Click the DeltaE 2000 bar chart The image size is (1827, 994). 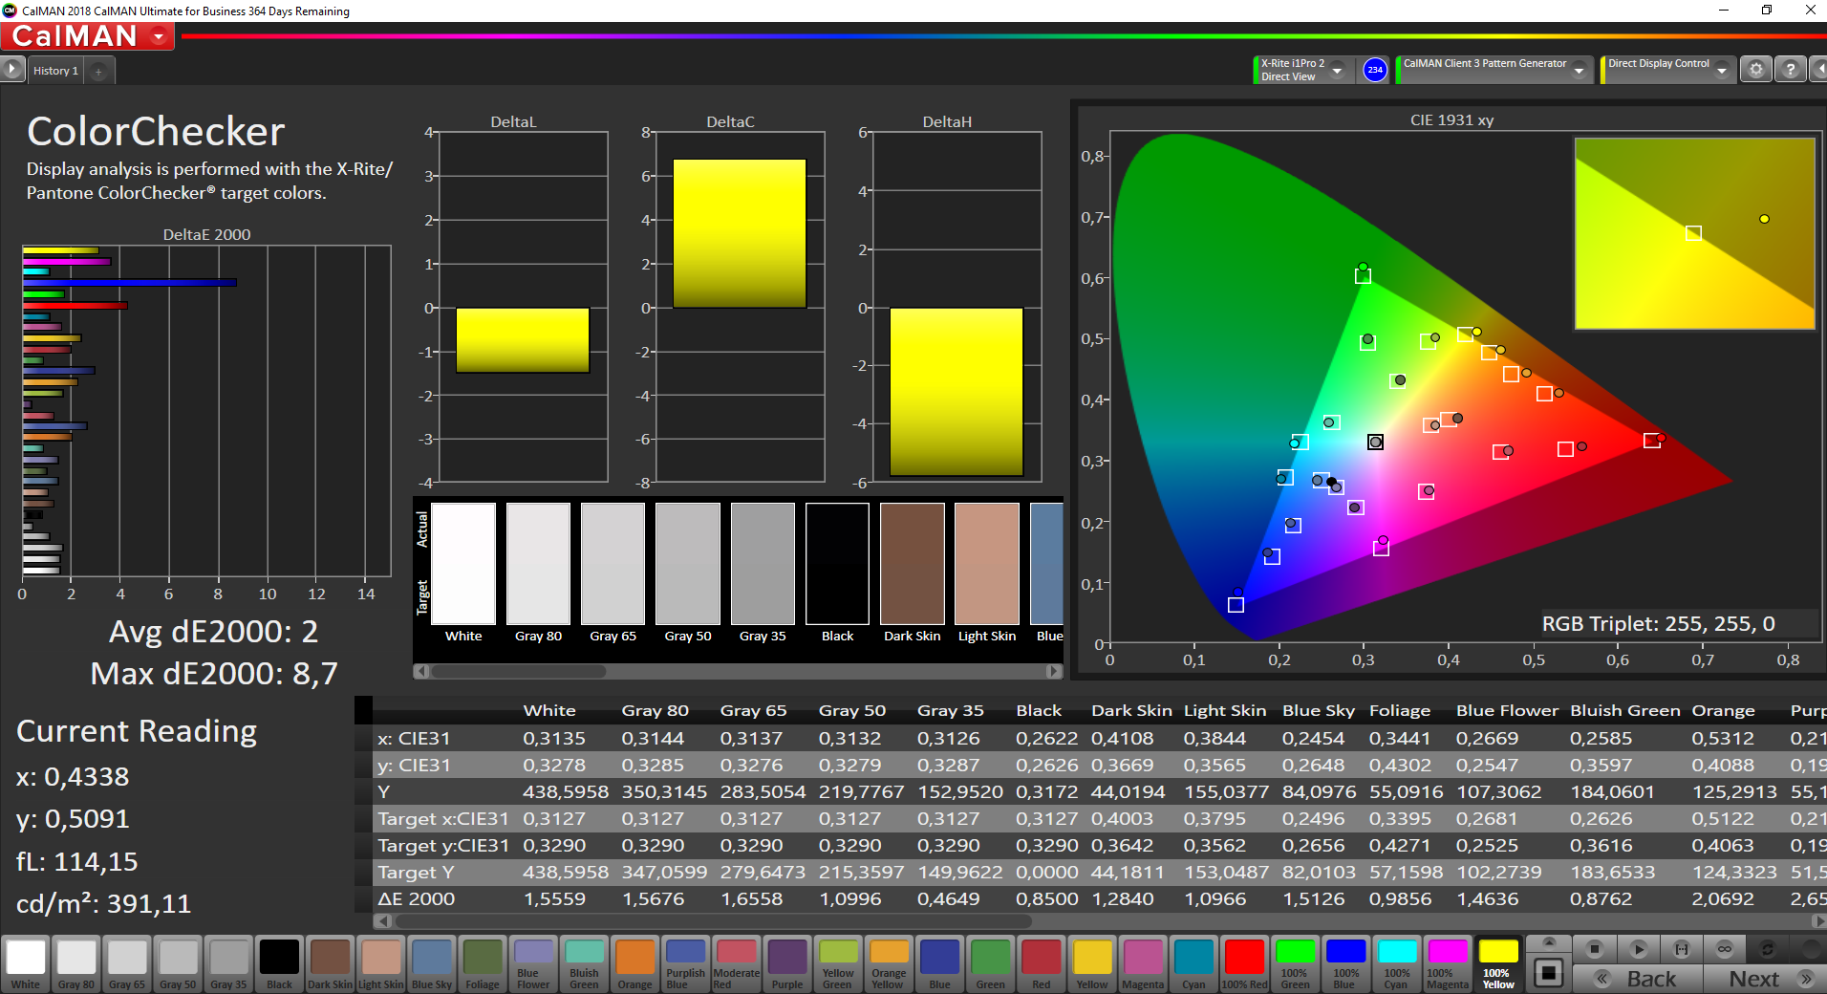coord(206,411)
